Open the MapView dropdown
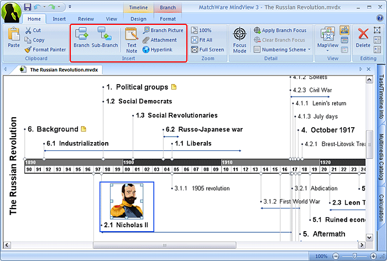Screen dimensions: 387x261 [328, 39]
